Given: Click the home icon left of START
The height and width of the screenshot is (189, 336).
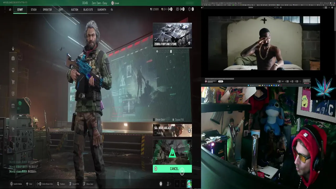Looking at the screenshot, I should click(10, 10).
